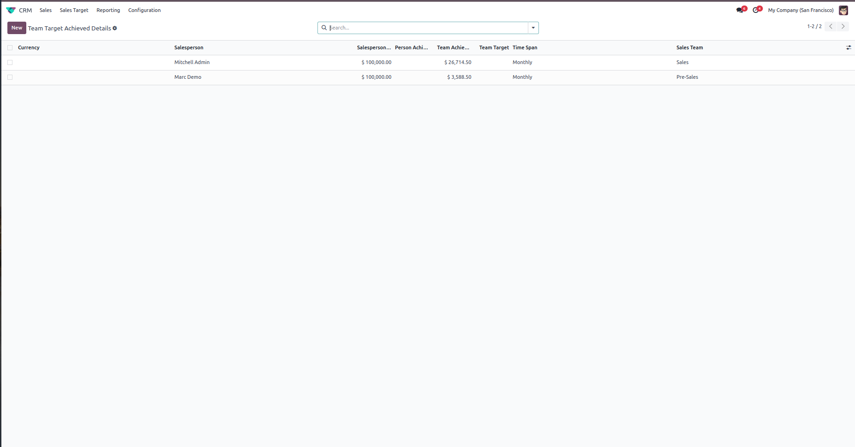Click Monthly in Mitchell Admin row
The height and width of the screenshot is (447, 855).
[522, 62]
